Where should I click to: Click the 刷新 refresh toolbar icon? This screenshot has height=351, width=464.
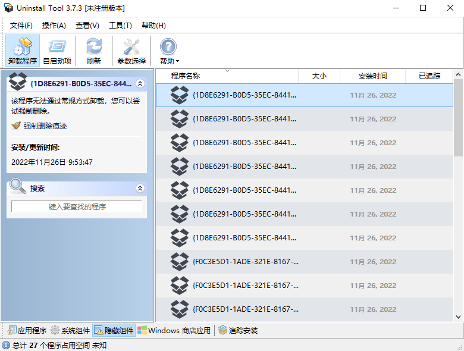93,47
